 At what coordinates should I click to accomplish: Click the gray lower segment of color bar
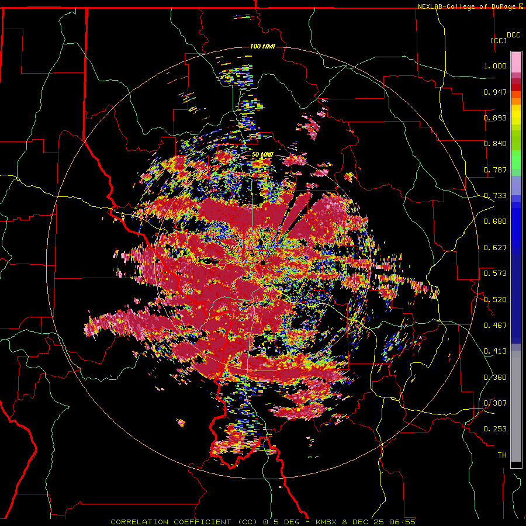tap(516, 406)
